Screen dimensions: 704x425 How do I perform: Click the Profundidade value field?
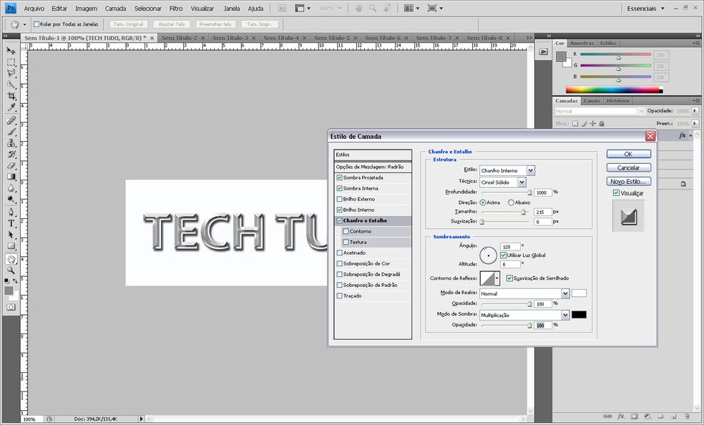coord(542,192)
